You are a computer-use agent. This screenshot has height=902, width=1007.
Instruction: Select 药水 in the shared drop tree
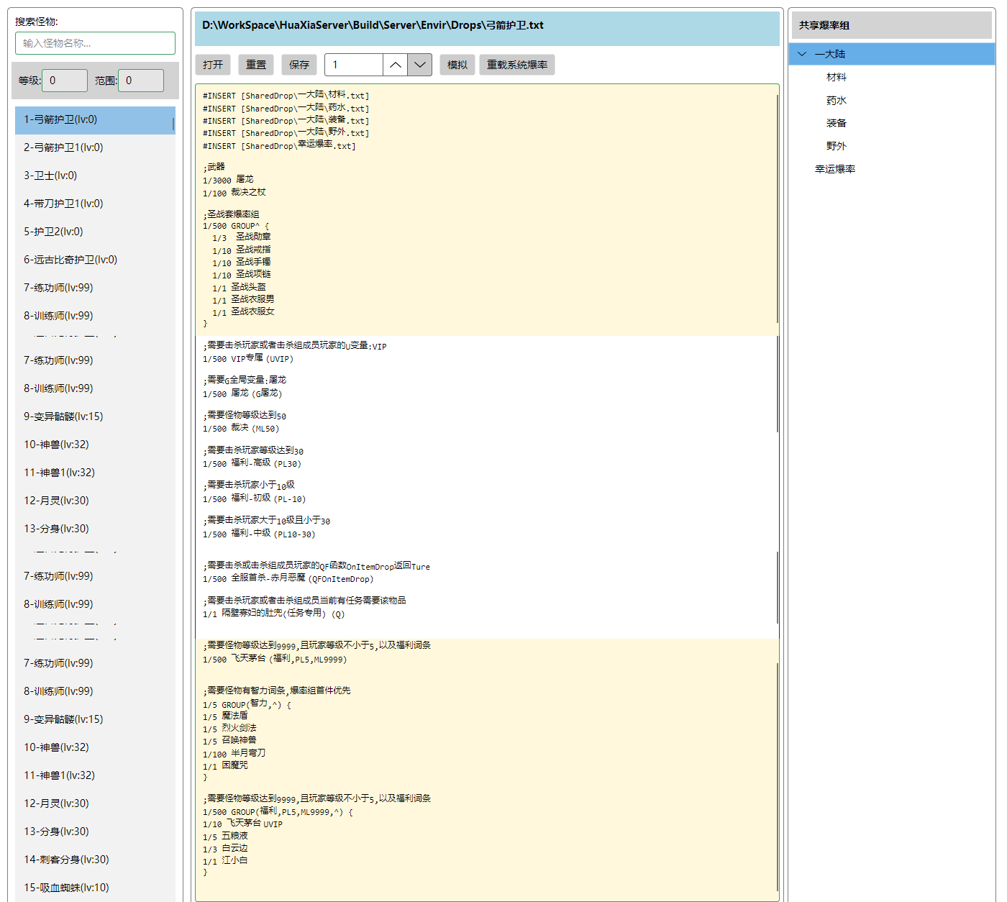837,100
